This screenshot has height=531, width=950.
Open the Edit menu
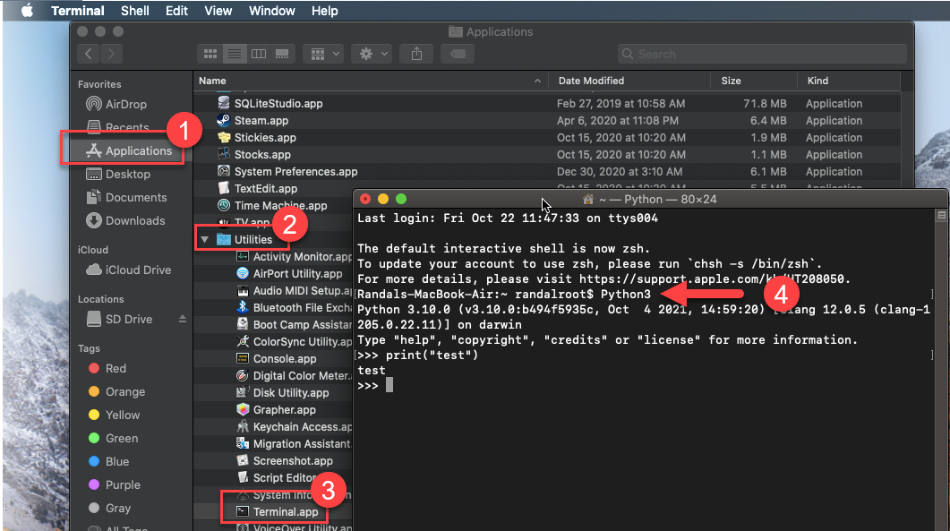point(176,11)
